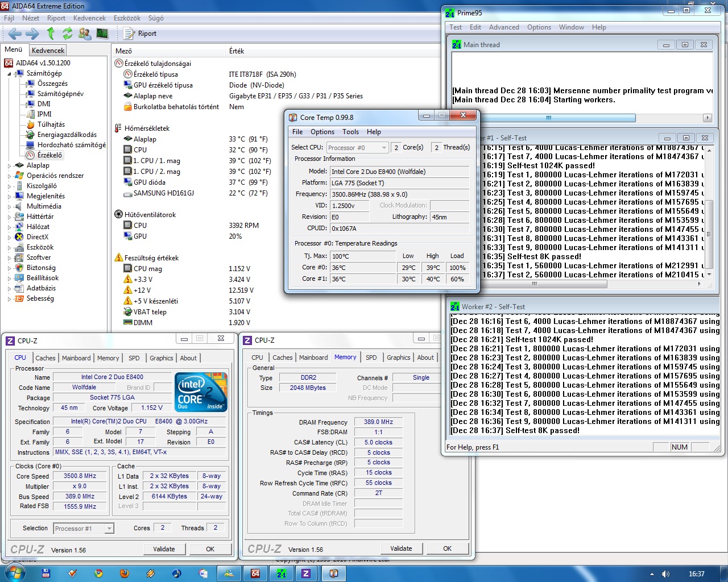Show hidden system tray icons

pyautogui.click(x=652, y=574)
